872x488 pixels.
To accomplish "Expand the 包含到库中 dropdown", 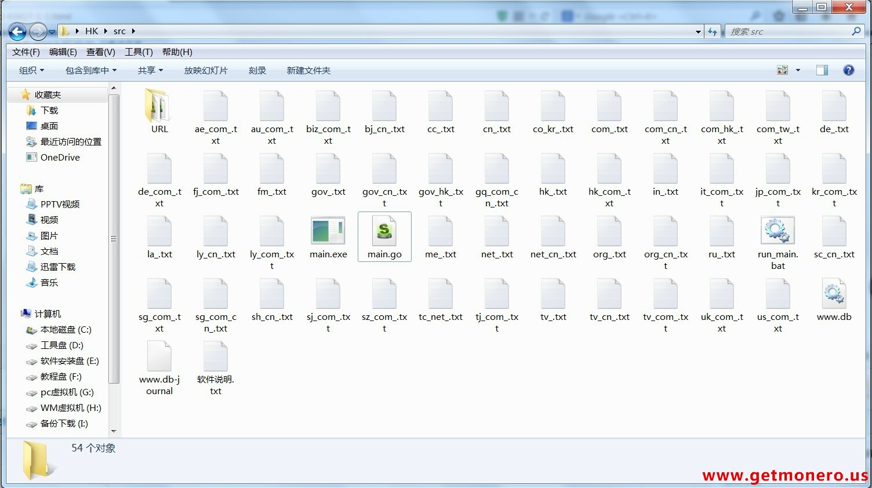I will point(90,70).
